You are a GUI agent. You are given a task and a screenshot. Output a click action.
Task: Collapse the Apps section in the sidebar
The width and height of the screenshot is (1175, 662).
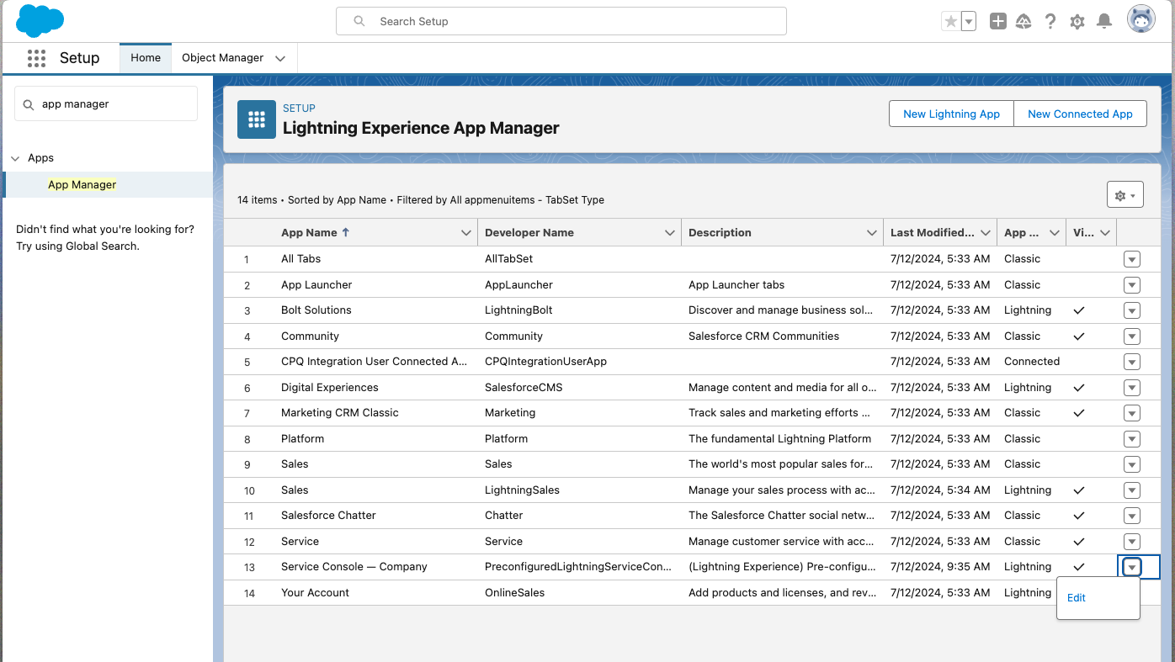point(15,157)
